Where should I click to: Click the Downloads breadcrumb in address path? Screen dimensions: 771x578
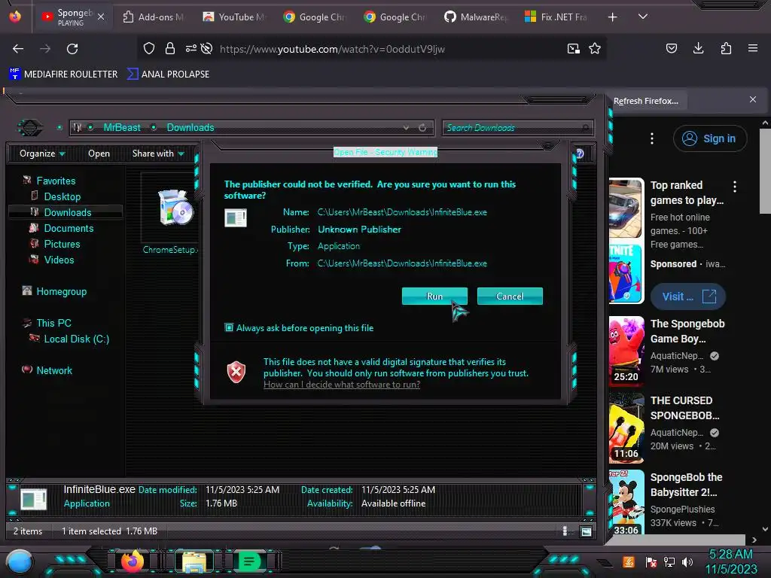click(190, 128)
